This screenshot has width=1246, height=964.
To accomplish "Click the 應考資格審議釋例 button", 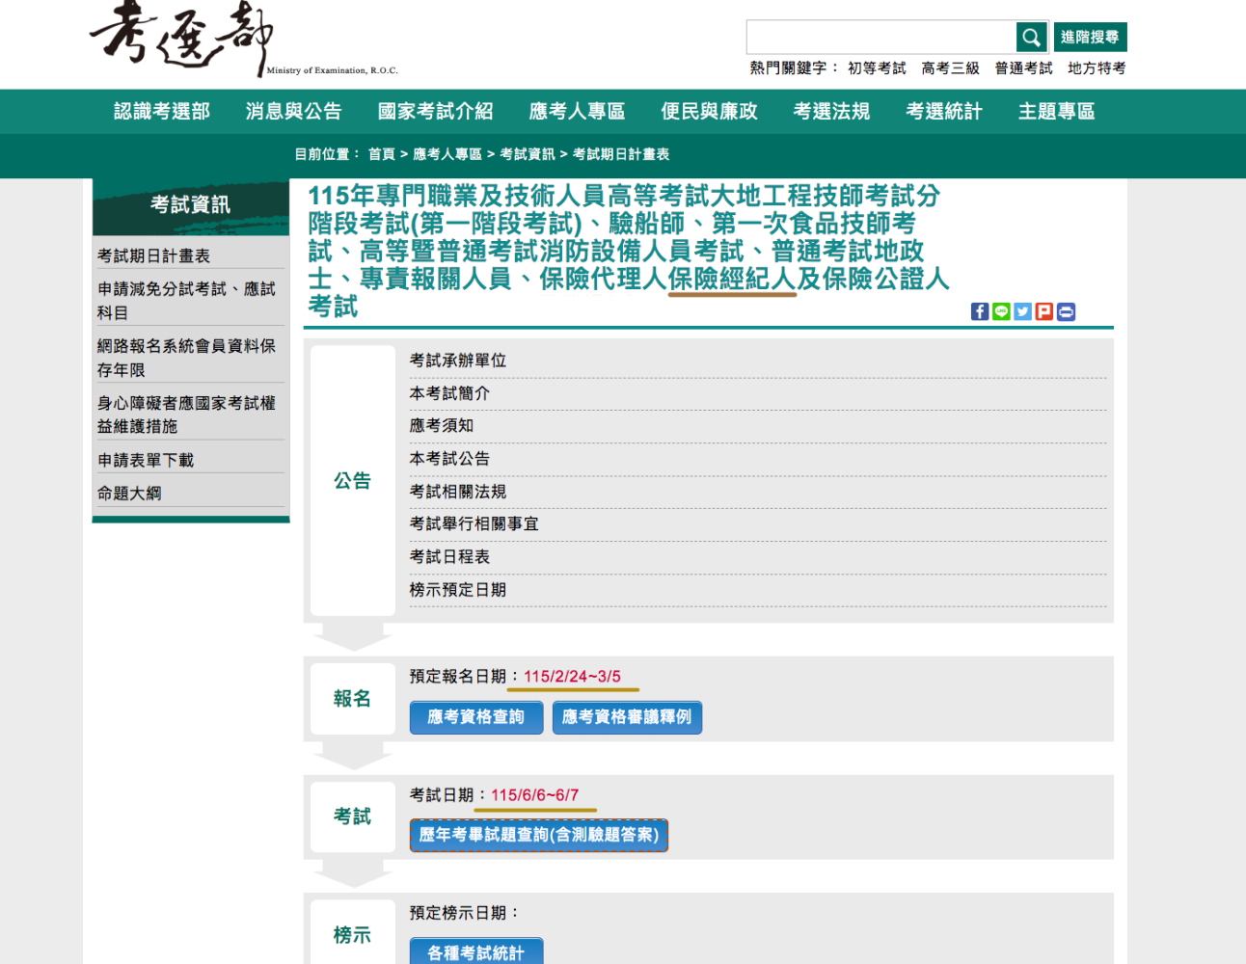I will (627, 717).
